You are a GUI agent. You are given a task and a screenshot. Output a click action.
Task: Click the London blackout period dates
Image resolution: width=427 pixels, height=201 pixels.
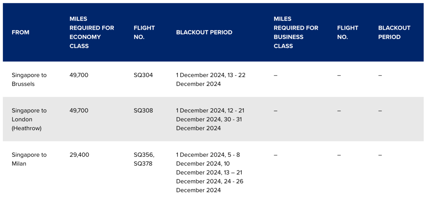(210, 119)
